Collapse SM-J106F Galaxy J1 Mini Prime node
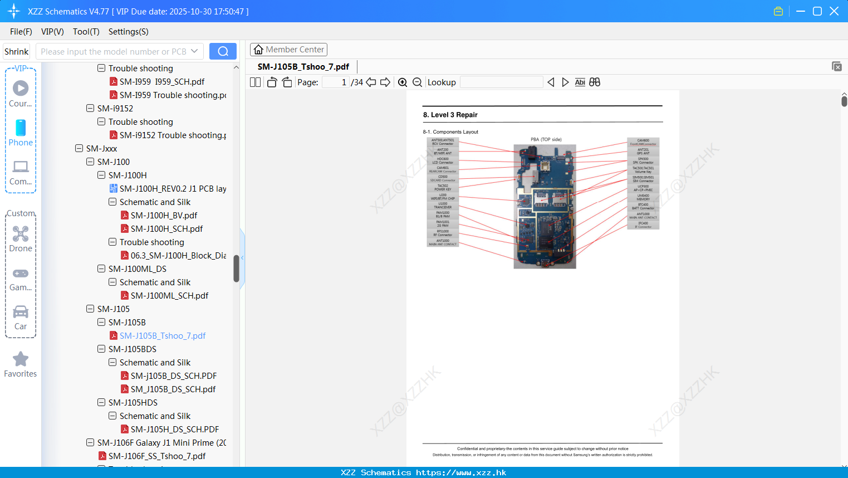Viewport: 848px width, 478px height. (90, 443)
